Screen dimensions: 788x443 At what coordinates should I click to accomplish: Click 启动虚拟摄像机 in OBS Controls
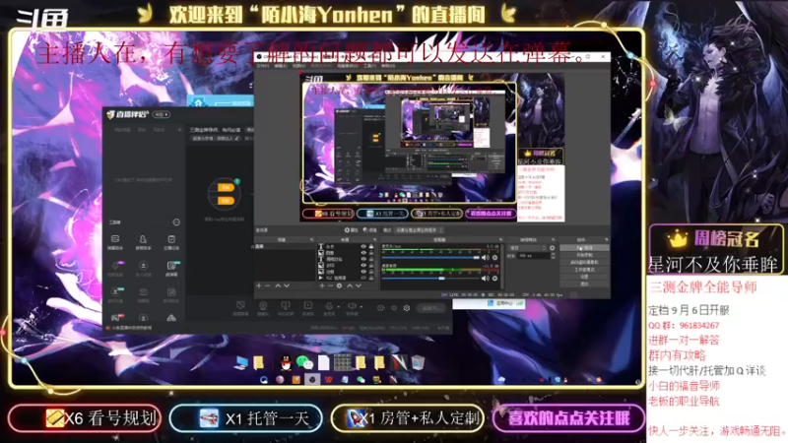click(x=584, y=262)
